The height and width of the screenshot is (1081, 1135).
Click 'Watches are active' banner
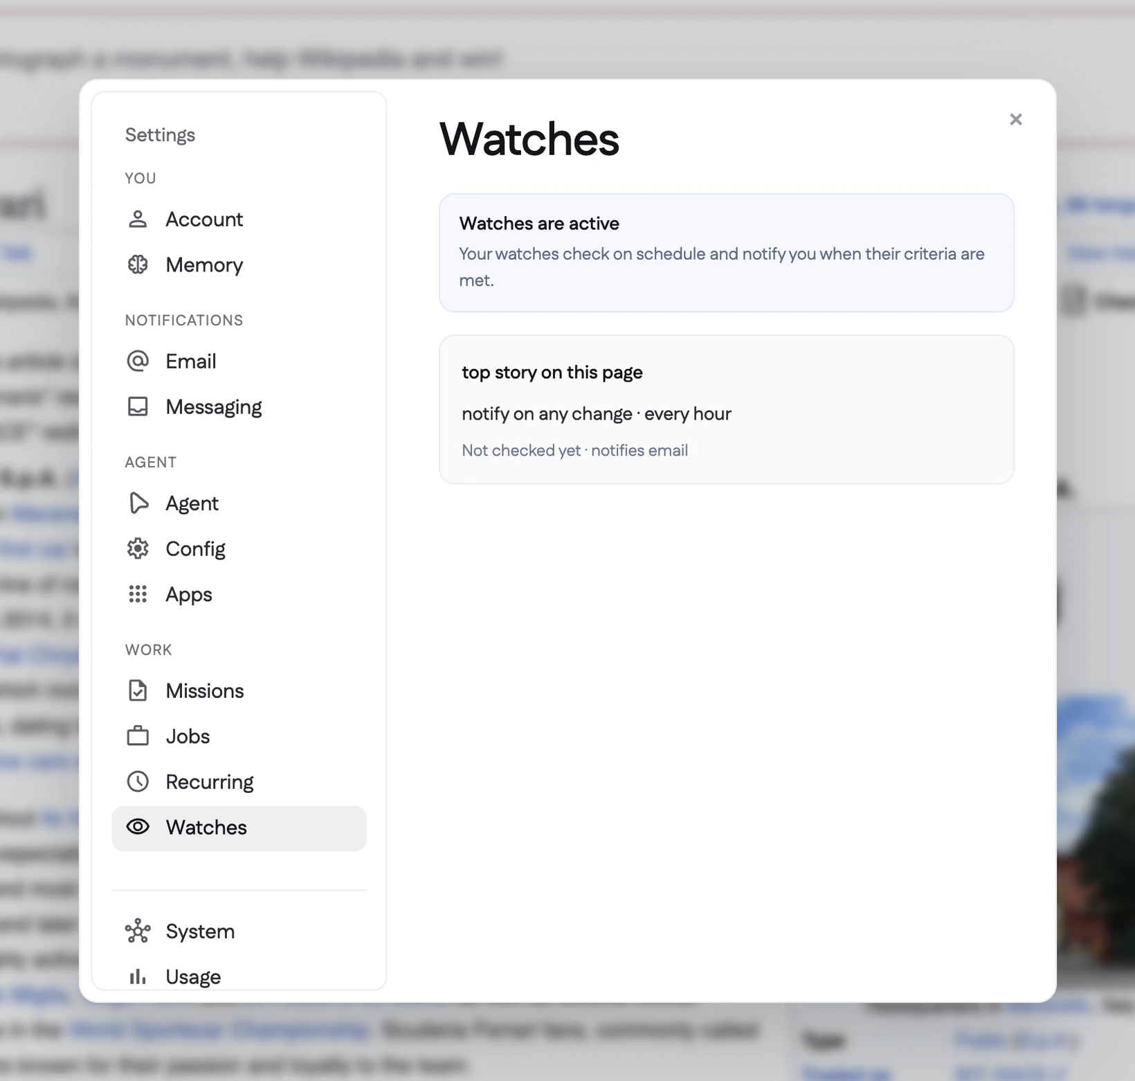point(727,253)
